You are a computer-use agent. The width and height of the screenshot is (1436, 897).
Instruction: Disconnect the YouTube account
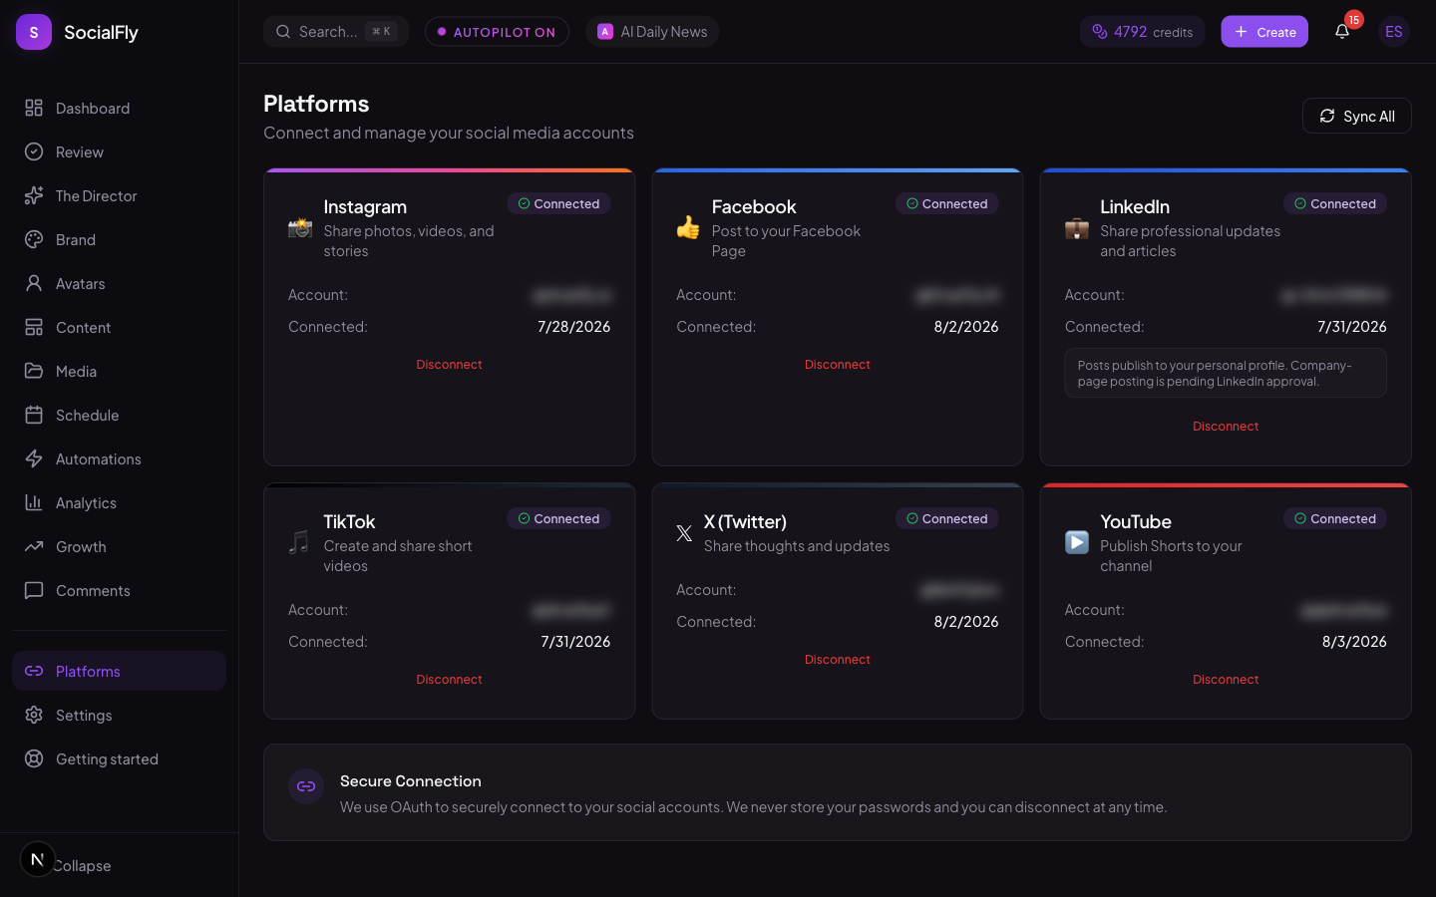pyautogui.click(x=1226, y=680)
